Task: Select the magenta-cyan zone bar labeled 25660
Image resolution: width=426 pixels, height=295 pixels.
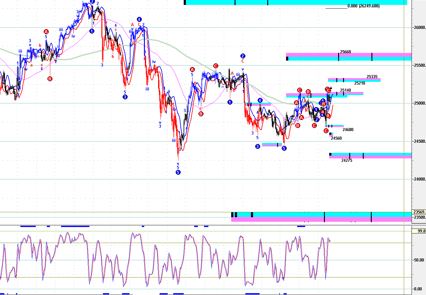Action: 349,57
